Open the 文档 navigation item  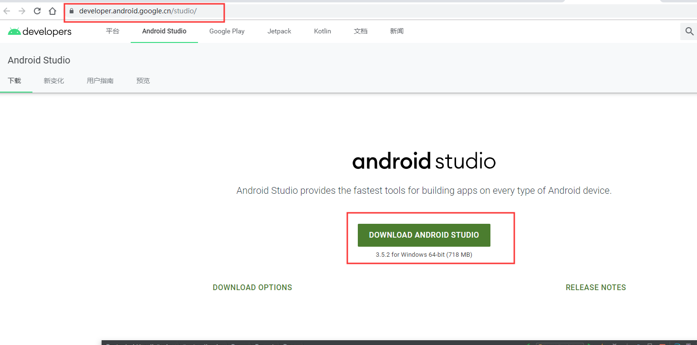tap(361, 31)
